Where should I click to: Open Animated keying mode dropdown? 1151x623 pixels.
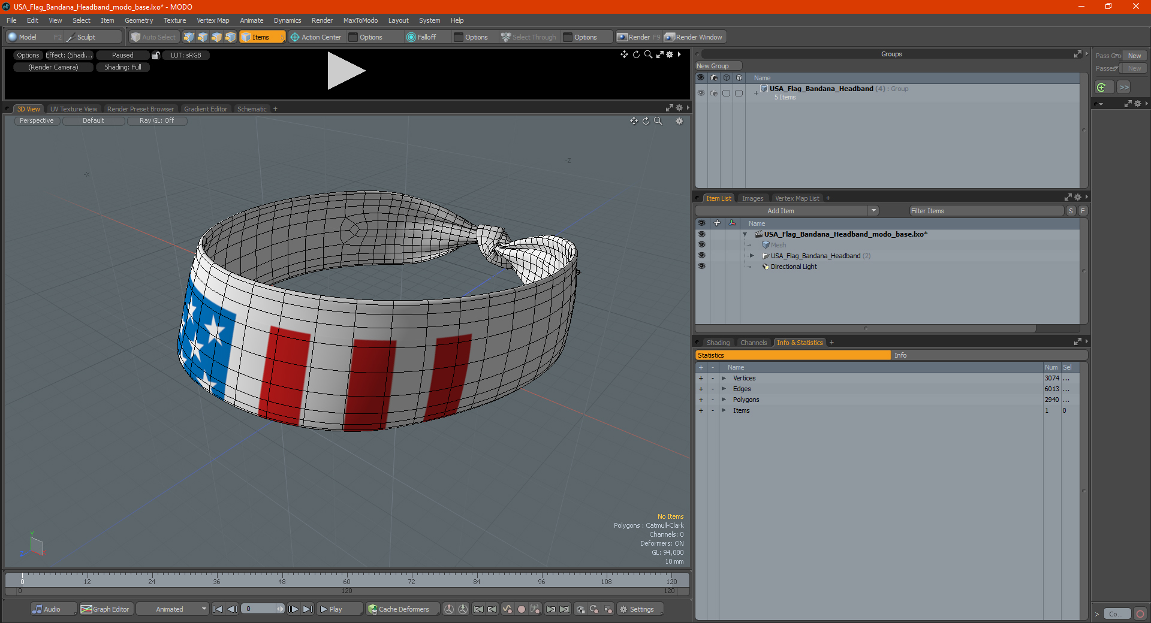pyautogui.click(x=173, y=609)
